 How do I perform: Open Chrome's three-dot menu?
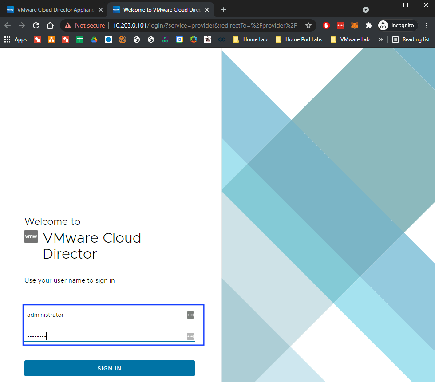(x=427, y=25)
